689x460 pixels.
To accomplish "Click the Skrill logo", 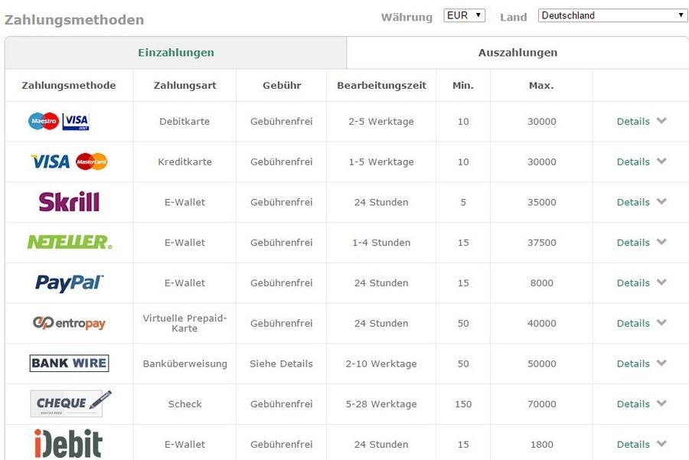I will pos(69,202).
